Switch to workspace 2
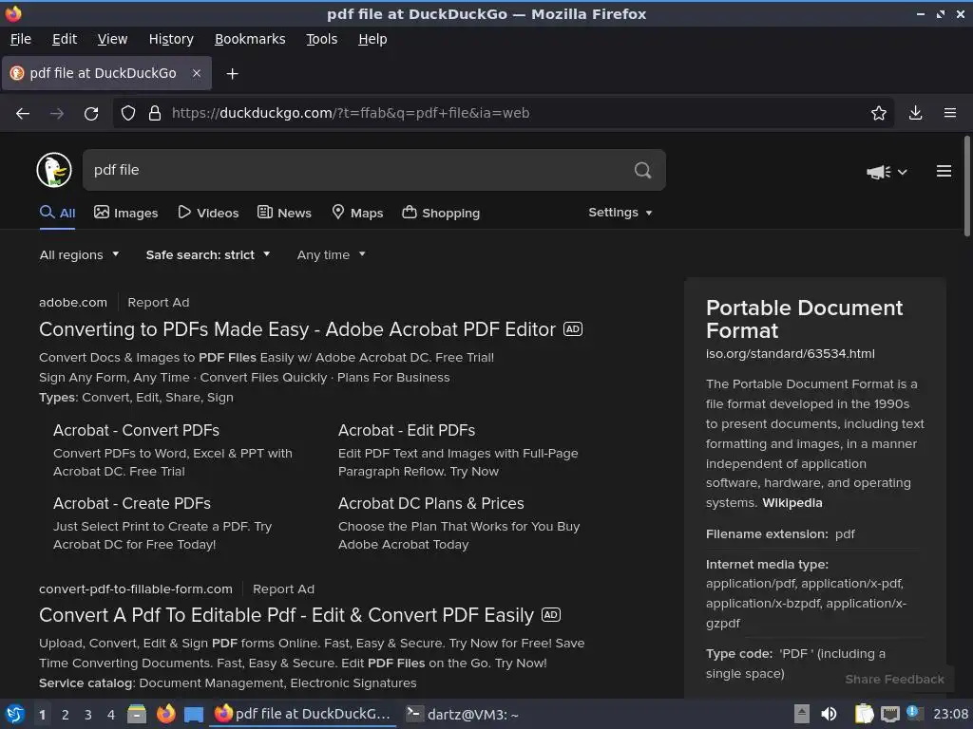 65,715
